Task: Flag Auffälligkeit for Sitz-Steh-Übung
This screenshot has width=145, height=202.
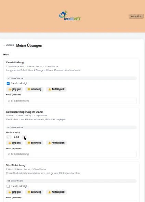Action: 56,192
